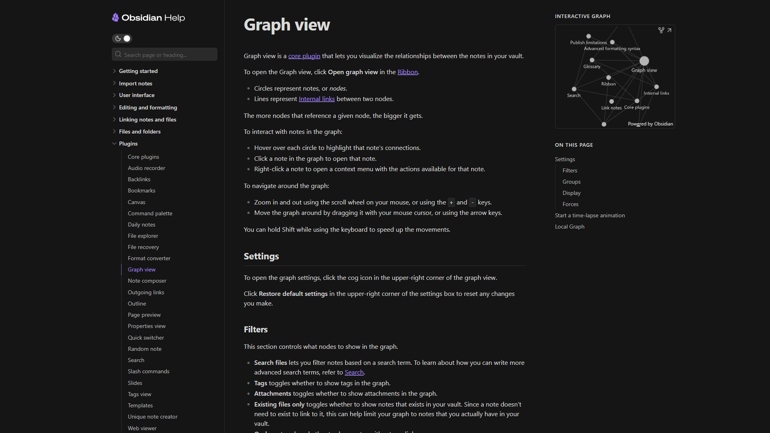The image size is (770, 433).
Task: Open the Note composer page
Action: (147, 281)
